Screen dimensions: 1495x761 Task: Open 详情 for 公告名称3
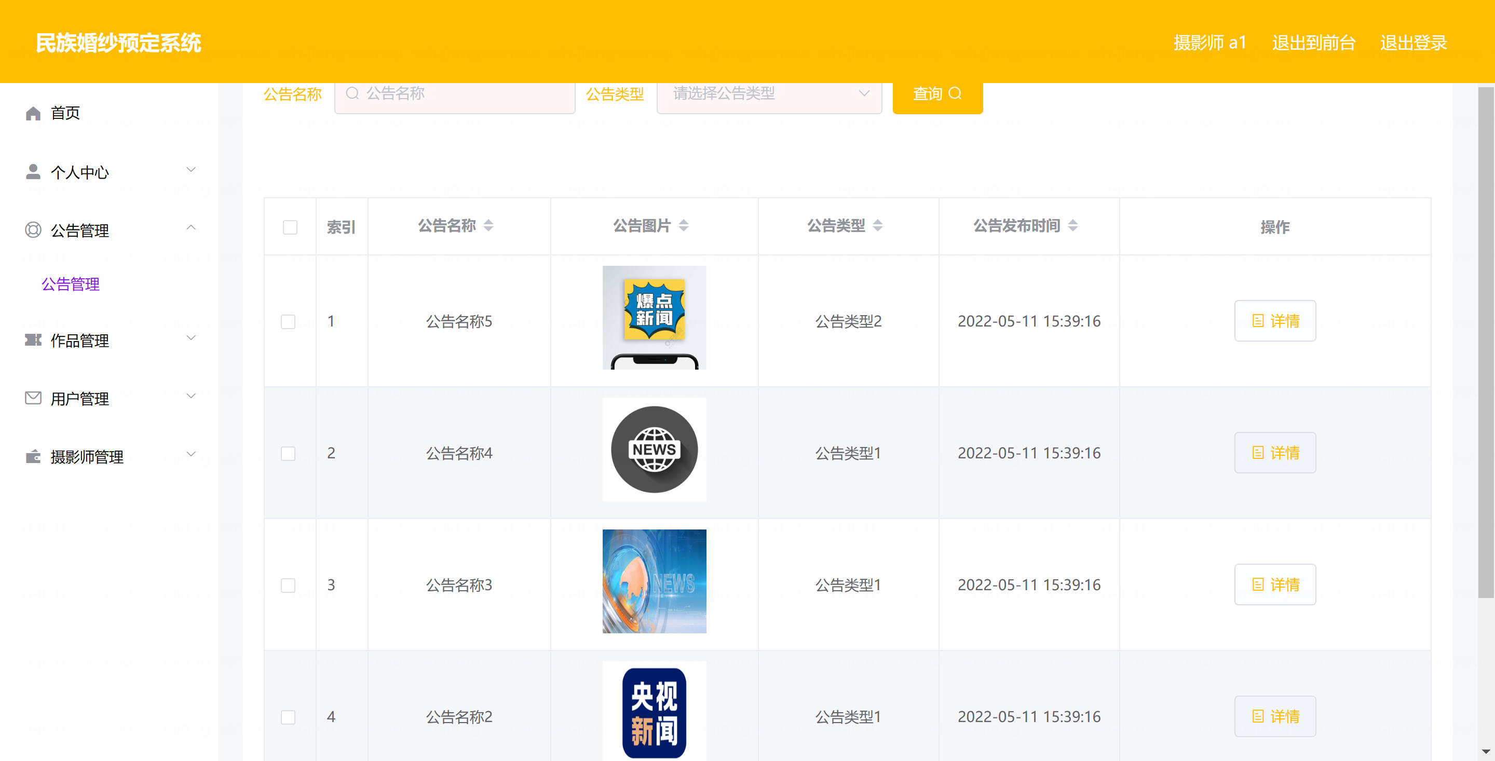pos(1275,585)
